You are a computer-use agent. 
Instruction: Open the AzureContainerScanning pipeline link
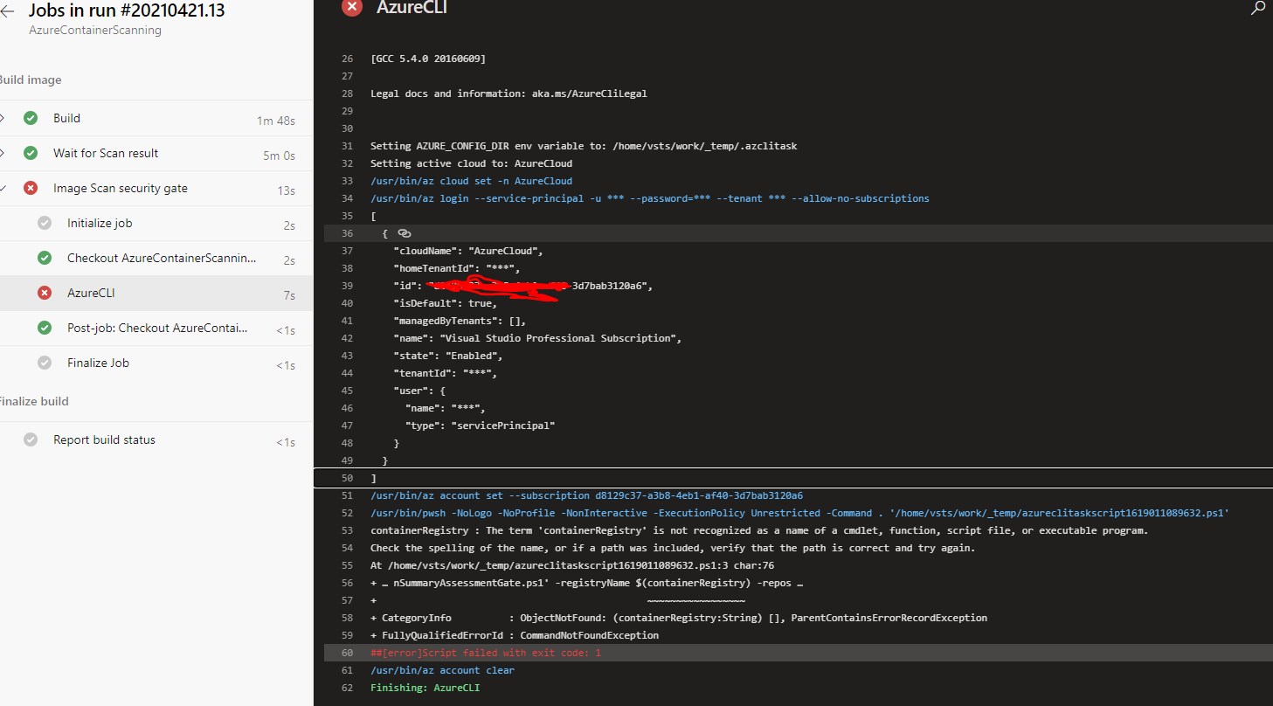point(94,29)
